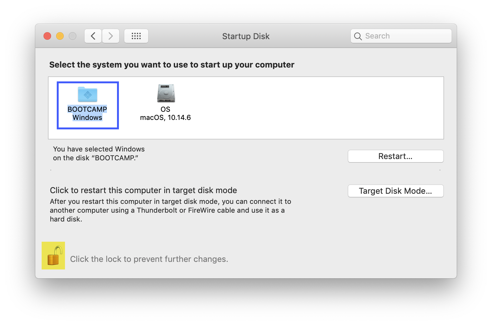Click the golden padlock icon
The image size is (492, 325).
[53, 256]
